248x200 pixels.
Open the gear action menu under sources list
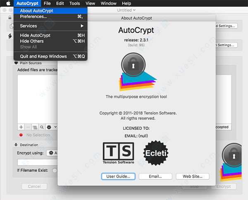click(x=52, y=127)
